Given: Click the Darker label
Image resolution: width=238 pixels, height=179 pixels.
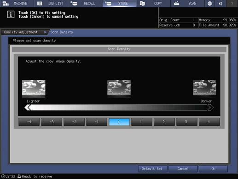Looking at the screenshot, I should point(206,101).
